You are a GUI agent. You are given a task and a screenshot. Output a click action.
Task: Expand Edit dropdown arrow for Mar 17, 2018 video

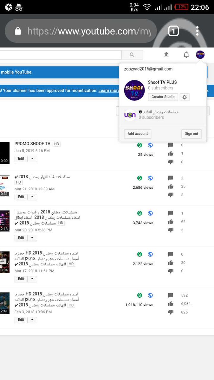(x=32, y=279)
